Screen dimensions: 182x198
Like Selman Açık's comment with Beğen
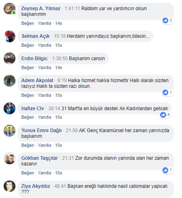point(28,45)
